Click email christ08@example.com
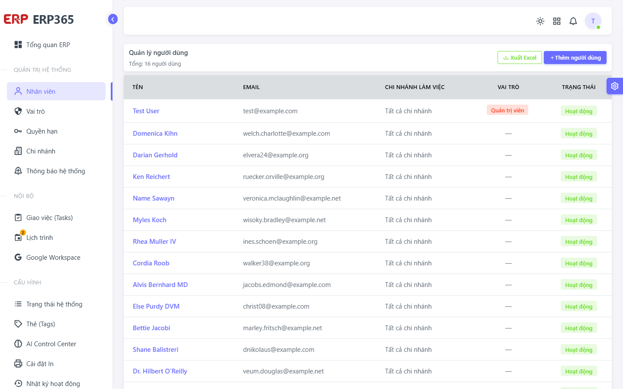This screenshot has height=389, width=623. (x=276, y=306)
